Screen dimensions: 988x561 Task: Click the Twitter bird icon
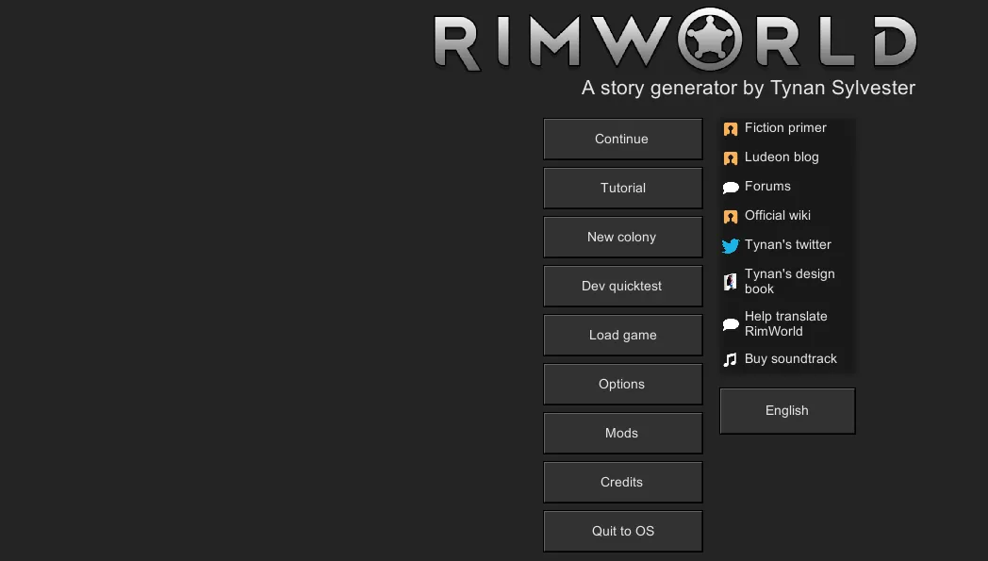(x=730, y=246)
